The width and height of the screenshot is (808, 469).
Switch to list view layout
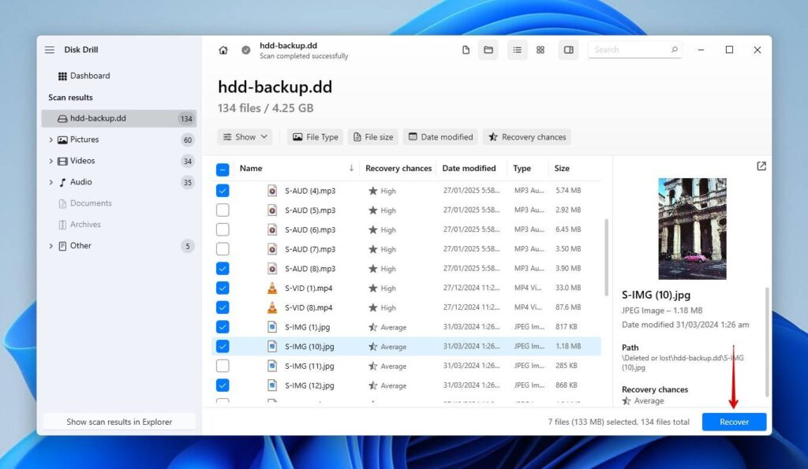pos(517,49)
